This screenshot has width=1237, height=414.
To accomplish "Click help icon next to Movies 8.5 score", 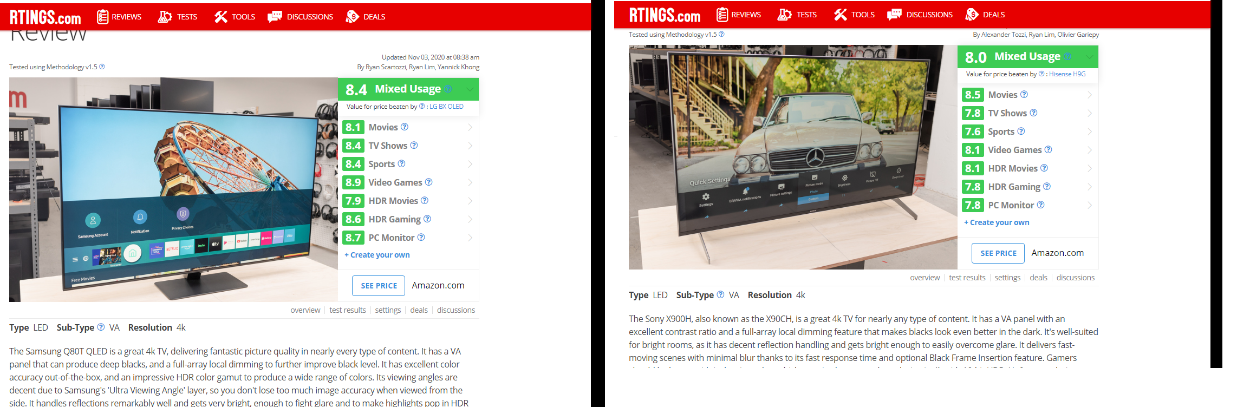I will click(1024, 94).
